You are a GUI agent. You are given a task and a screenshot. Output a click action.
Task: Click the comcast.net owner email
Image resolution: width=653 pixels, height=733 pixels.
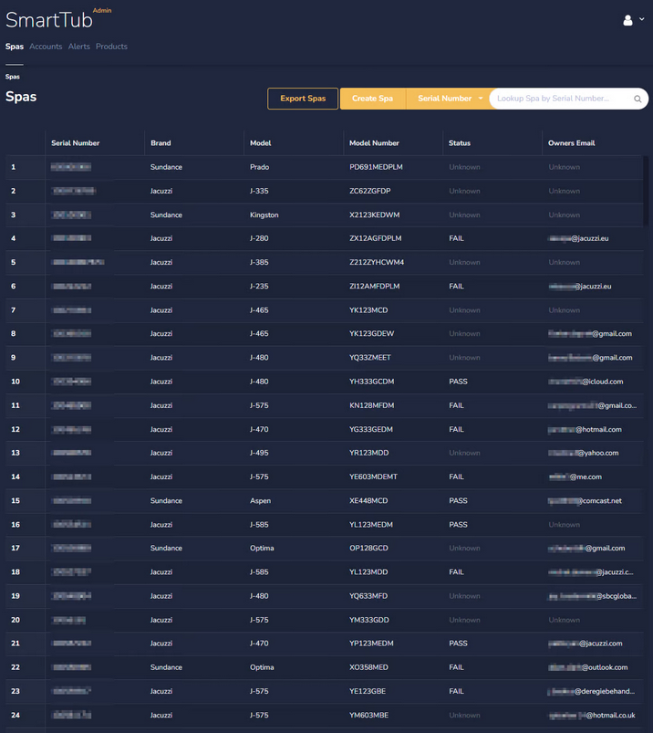tap(586, 500)
